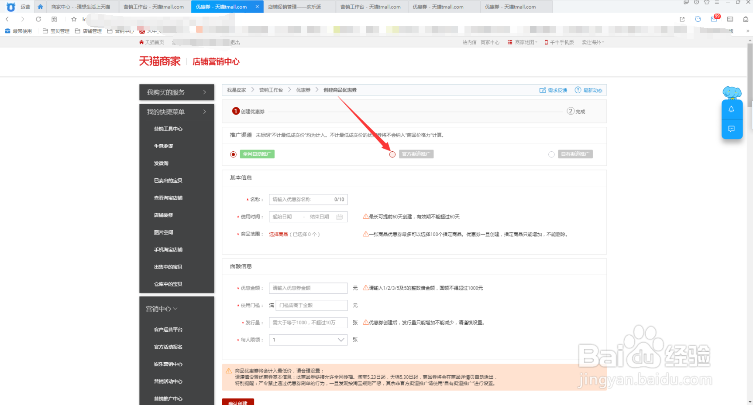
Task: Click the 发行量 quantity input field
Action: [308, 323]
